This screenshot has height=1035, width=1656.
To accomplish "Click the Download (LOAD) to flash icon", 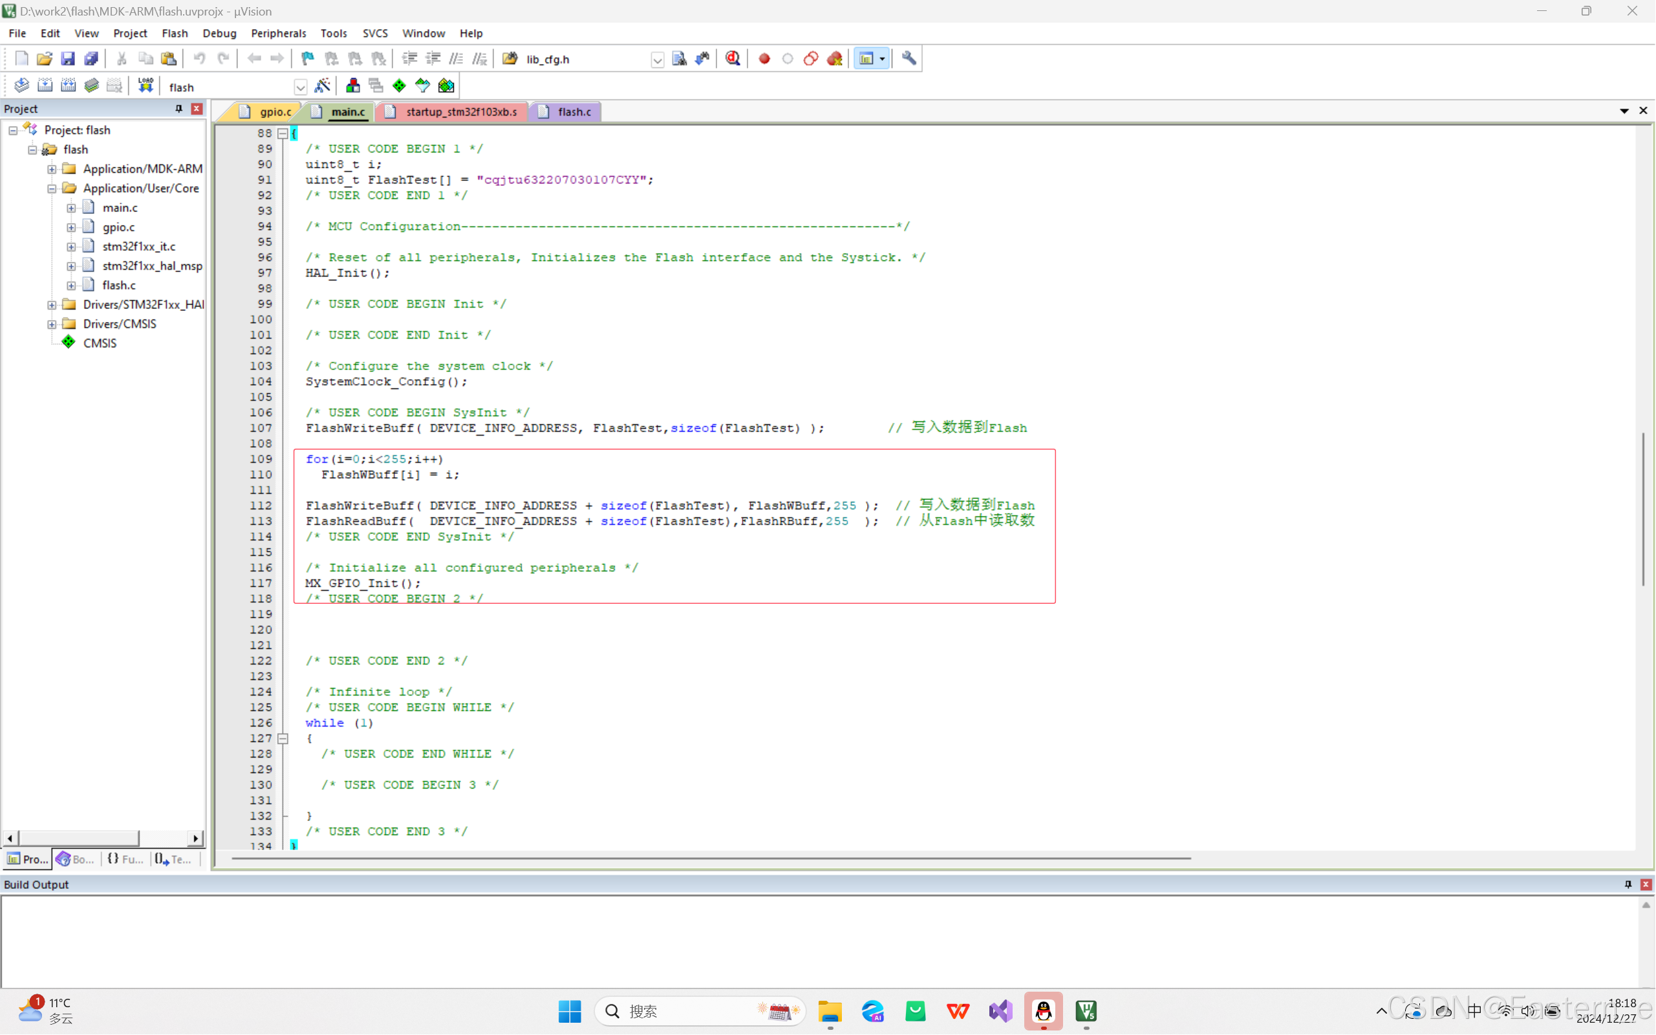I will 145,85.
